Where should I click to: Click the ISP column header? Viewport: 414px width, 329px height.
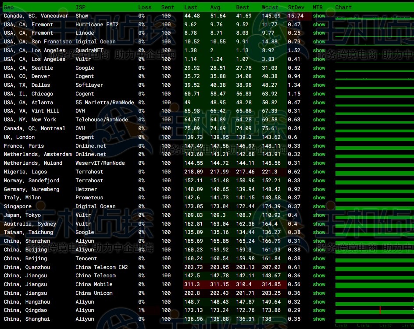(80, 7)
